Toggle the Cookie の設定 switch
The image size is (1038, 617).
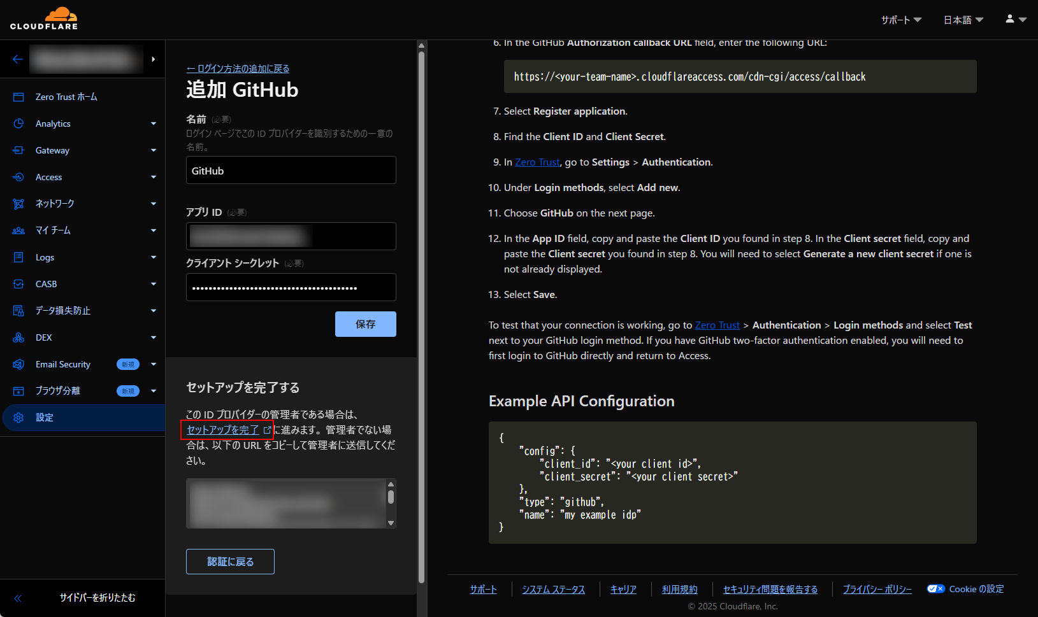[935, 589]
